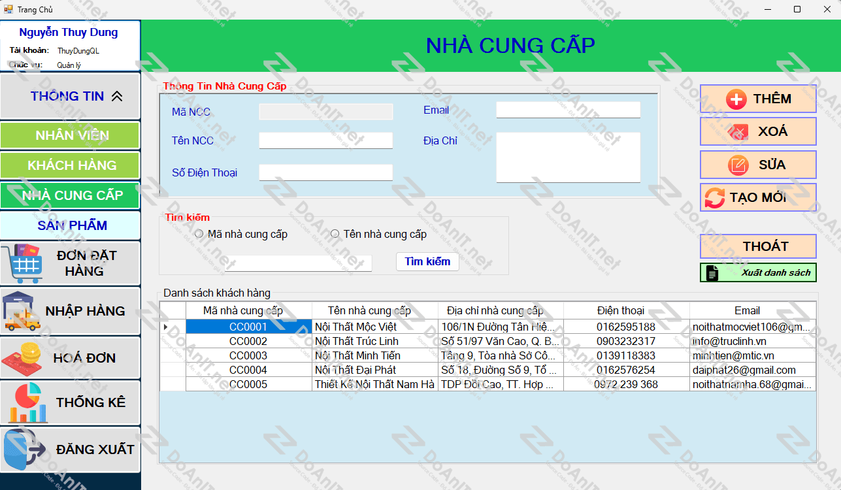Click the THOÁT button
Screen dimensions: 841x490
pos(758,246)
